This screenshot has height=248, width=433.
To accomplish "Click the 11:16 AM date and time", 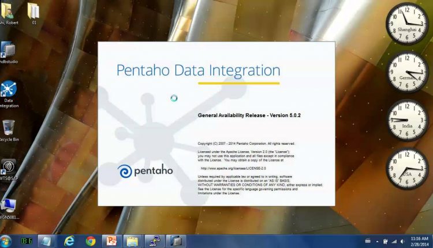I will [420, 242].
